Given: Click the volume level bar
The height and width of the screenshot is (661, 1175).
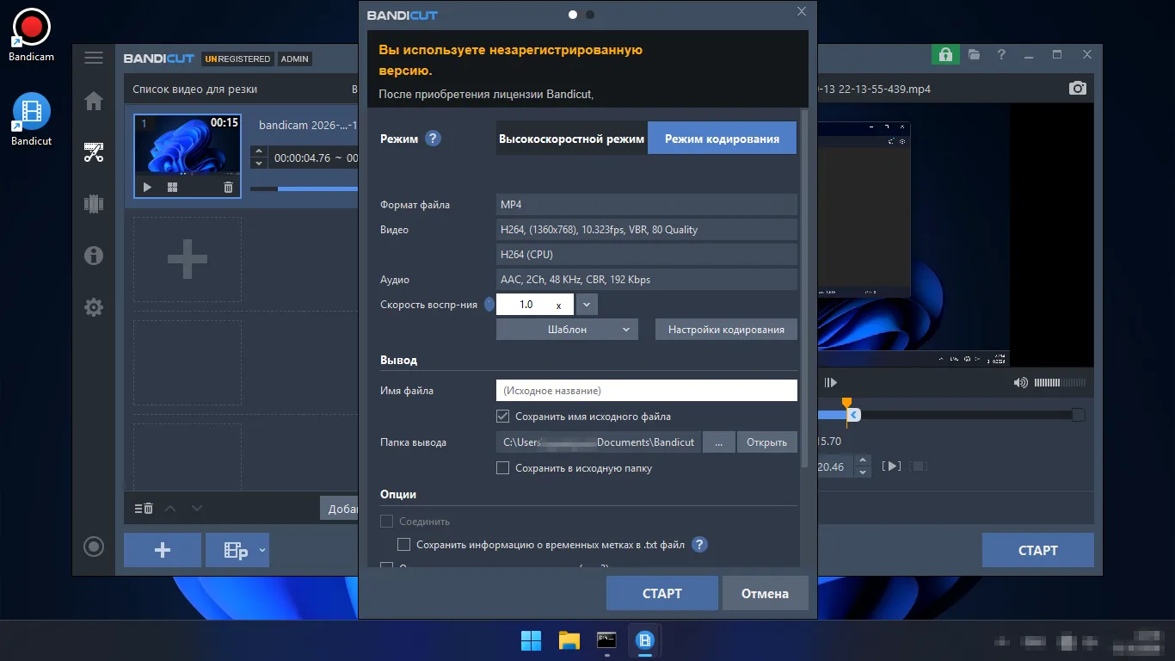Looking at the screenshot, I should point(1060,383).
